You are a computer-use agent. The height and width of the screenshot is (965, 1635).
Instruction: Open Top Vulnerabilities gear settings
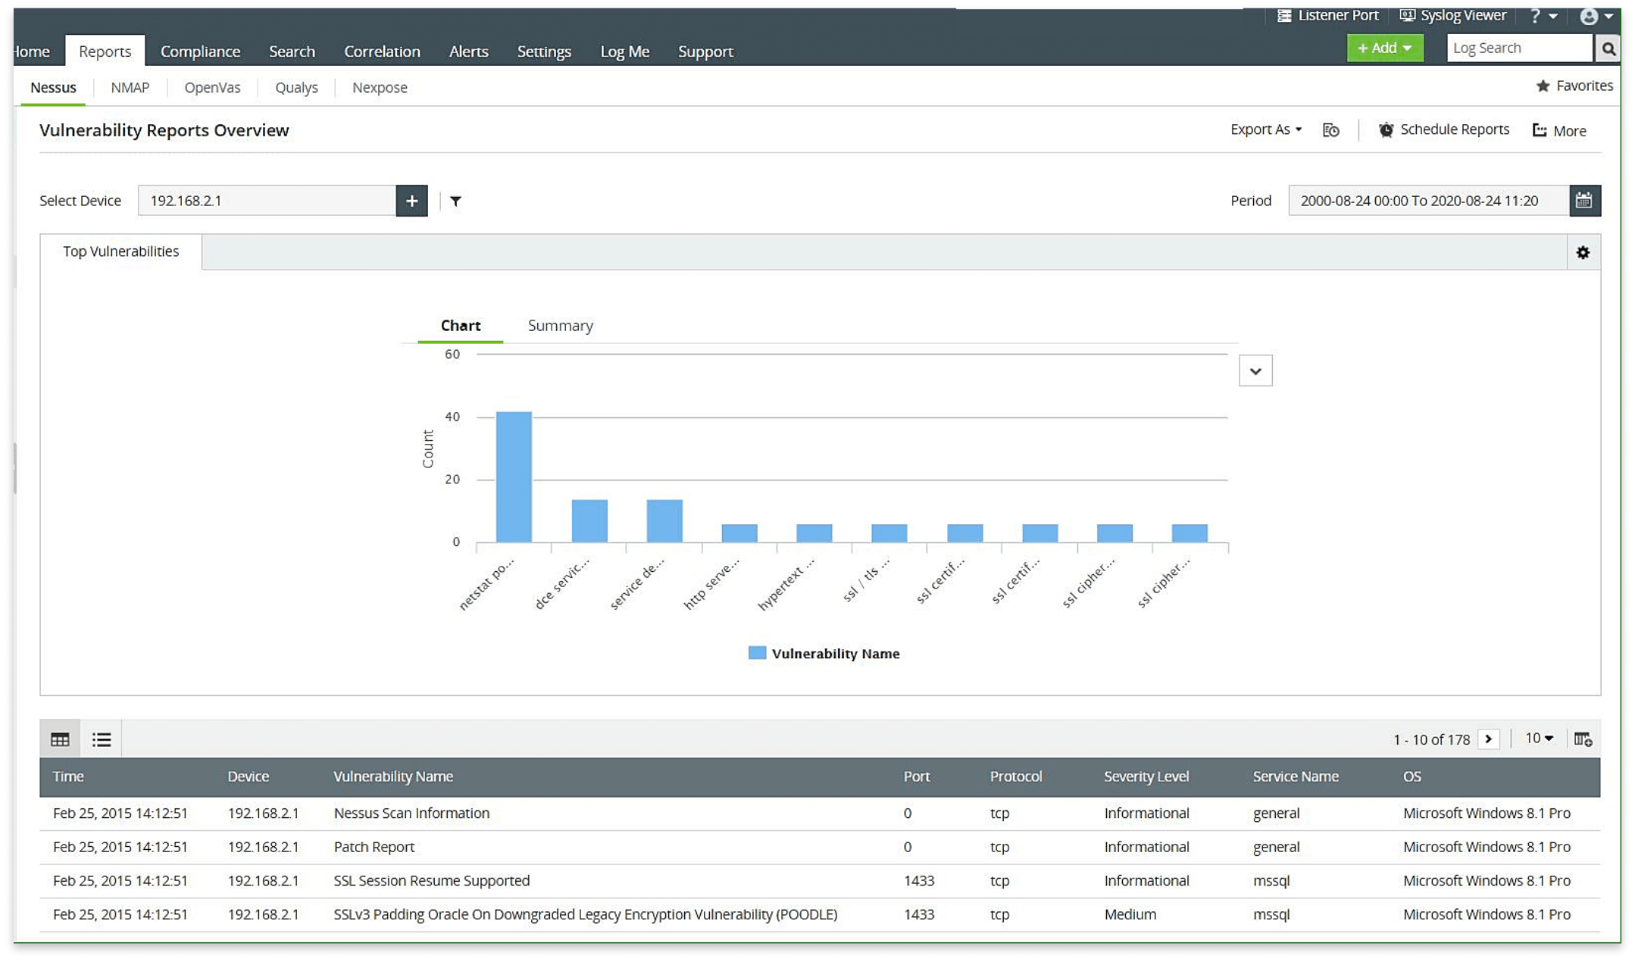click(1583, 252)
